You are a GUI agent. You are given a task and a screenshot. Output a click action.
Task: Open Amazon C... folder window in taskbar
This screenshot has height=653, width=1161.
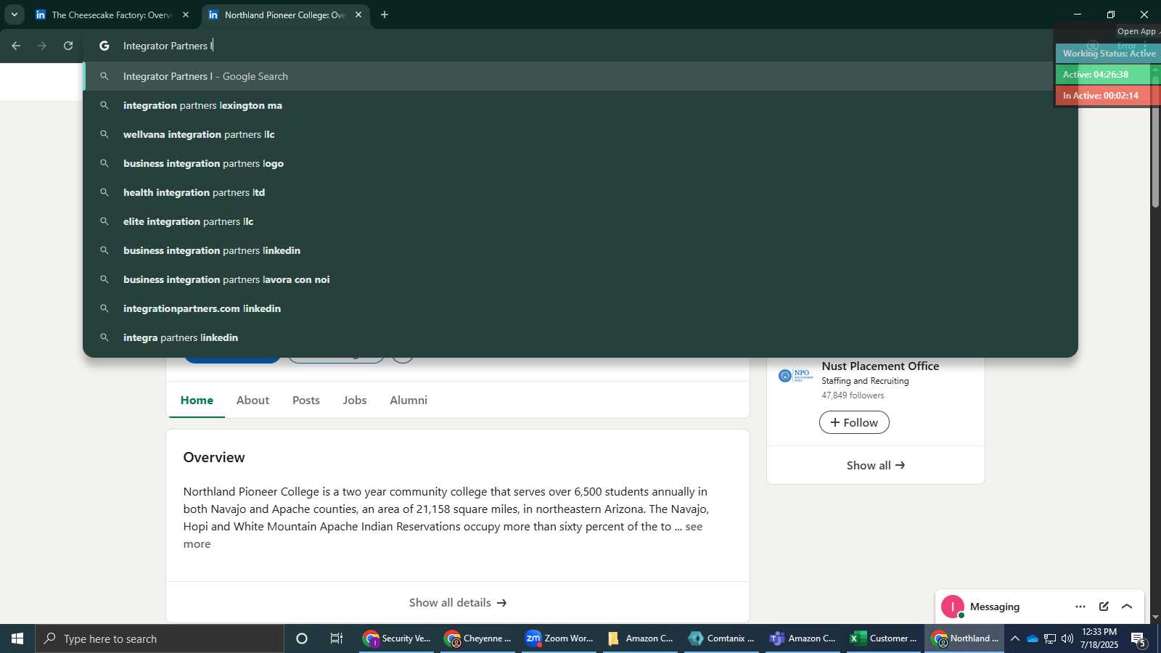coord(640,638)
